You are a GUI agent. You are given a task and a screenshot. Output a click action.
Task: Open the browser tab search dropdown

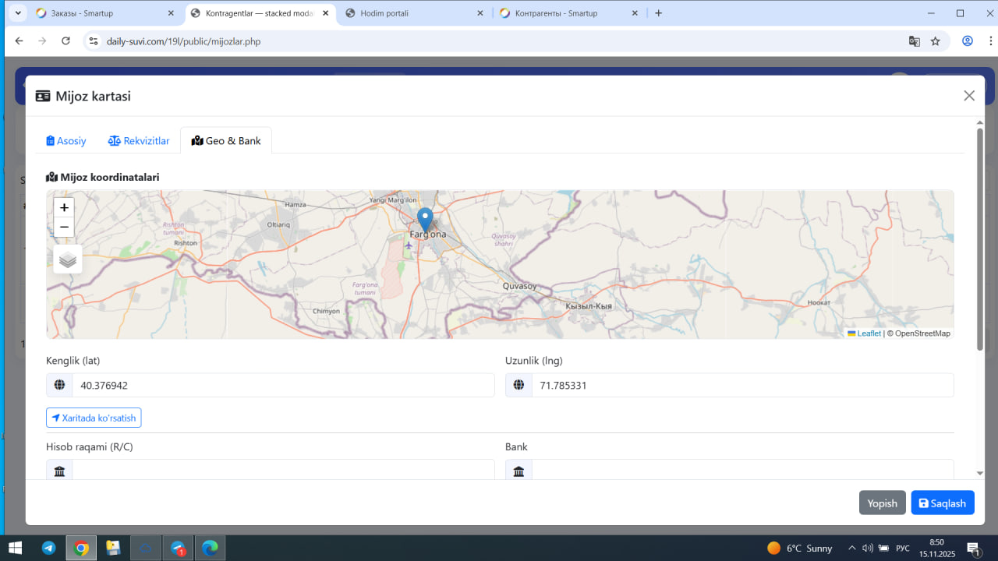click(18, 13)
